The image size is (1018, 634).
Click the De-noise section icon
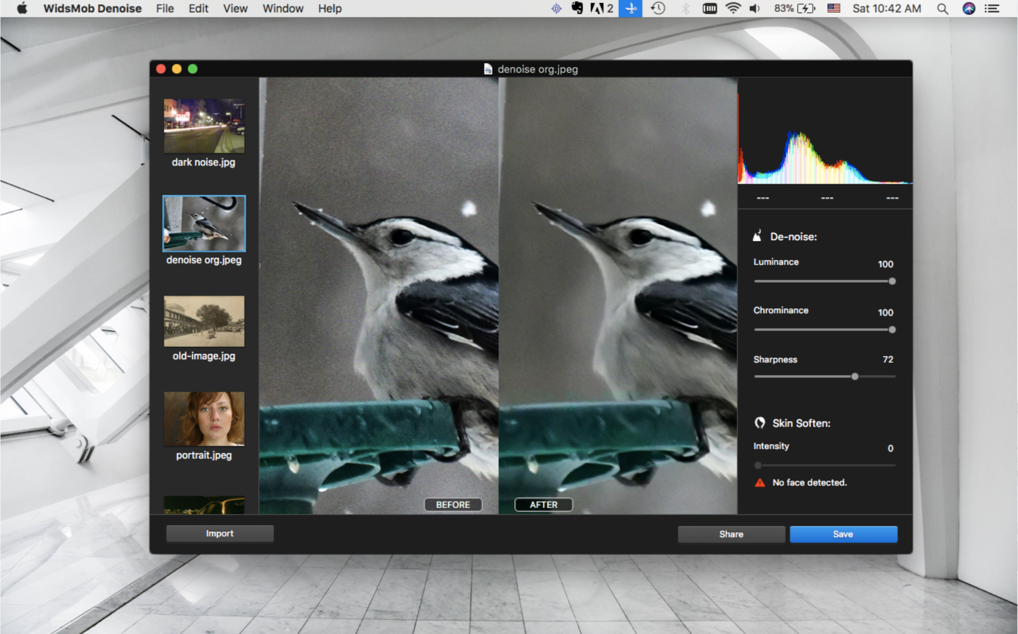point(757,236)
